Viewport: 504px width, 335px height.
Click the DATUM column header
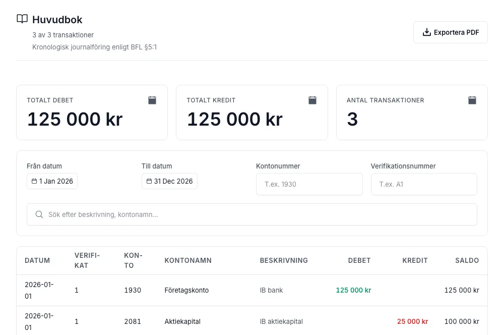(x=37, y=260)
